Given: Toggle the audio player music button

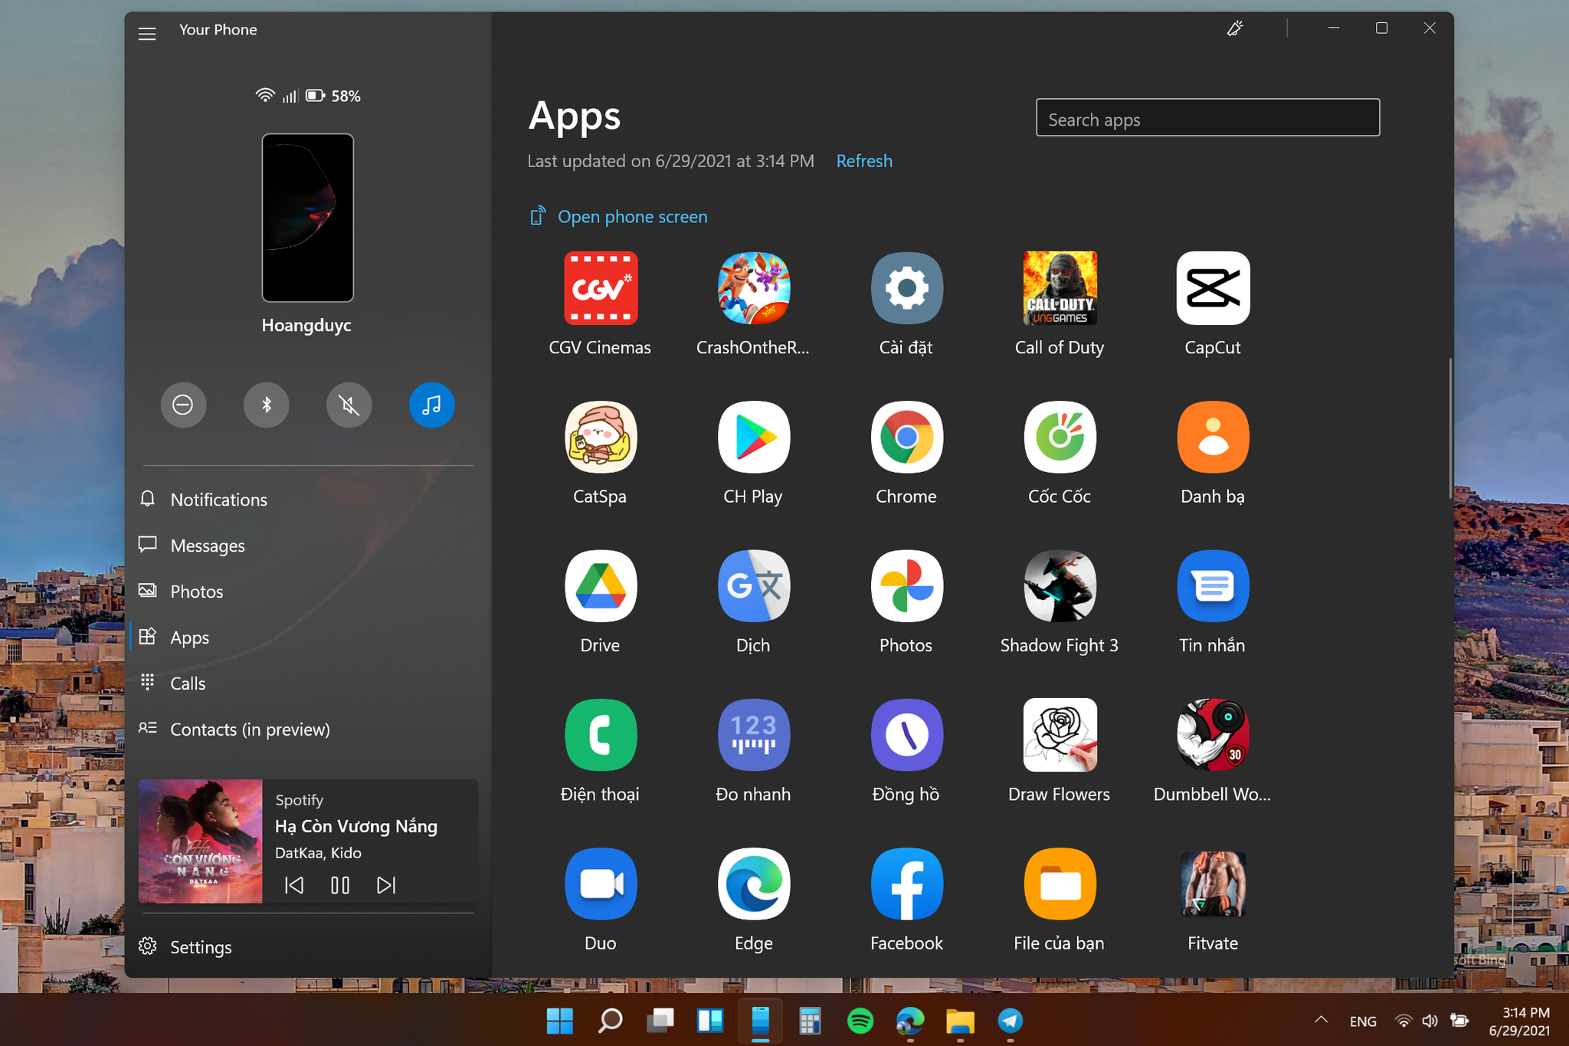Looking at the screenshot, I should point(431,405).
